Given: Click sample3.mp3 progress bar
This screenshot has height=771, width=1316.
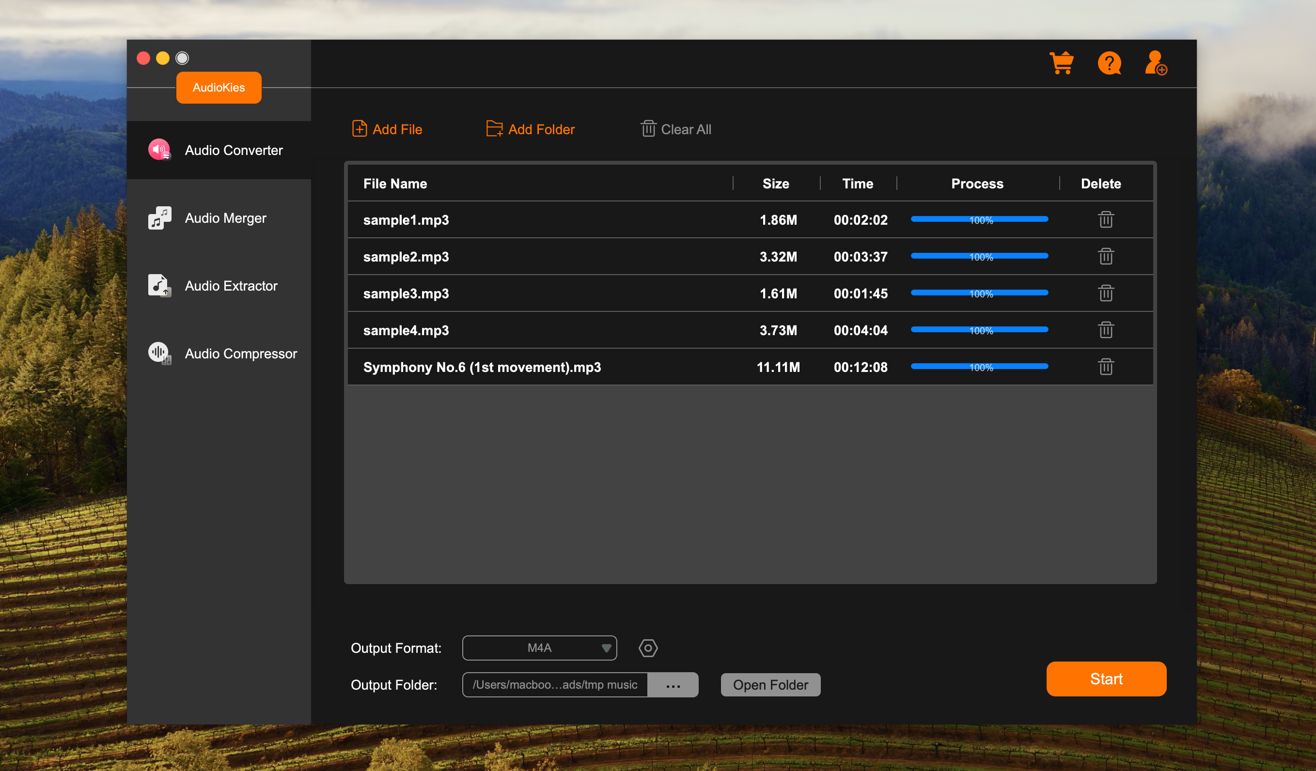Looking at the screenshot, I should (x=979, y=293).
